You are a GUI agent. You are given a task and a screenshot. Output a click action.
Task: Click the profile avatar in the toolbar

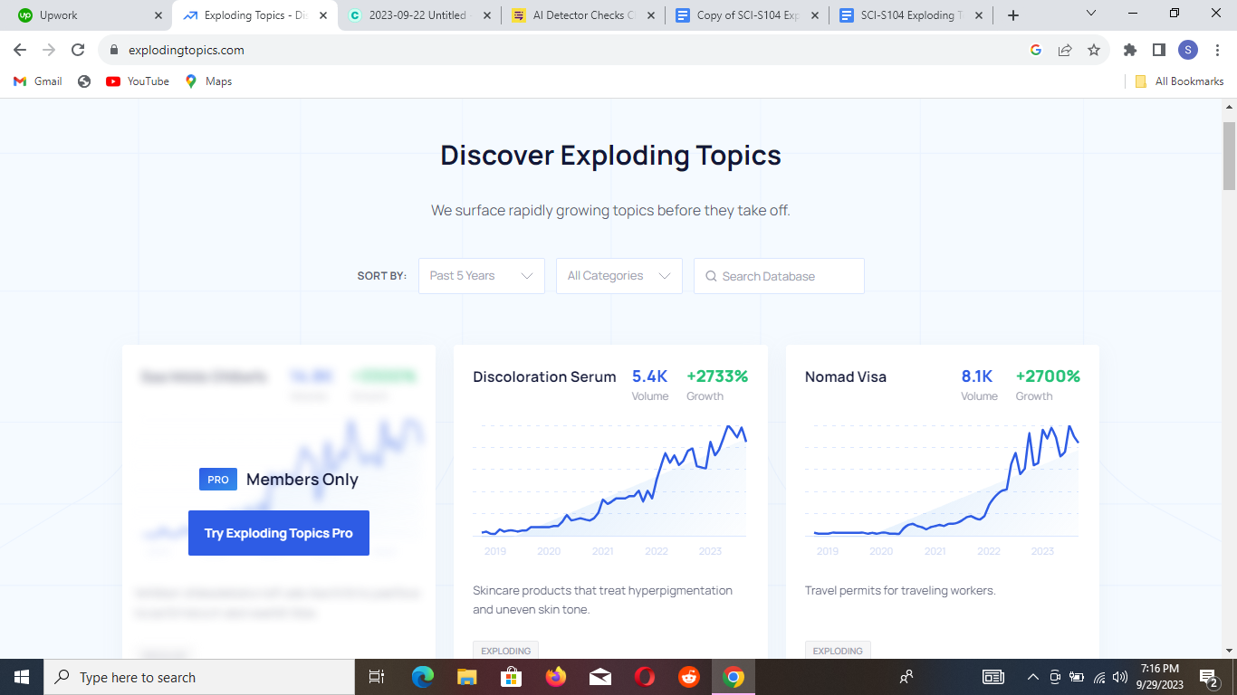click(1187, 50)
